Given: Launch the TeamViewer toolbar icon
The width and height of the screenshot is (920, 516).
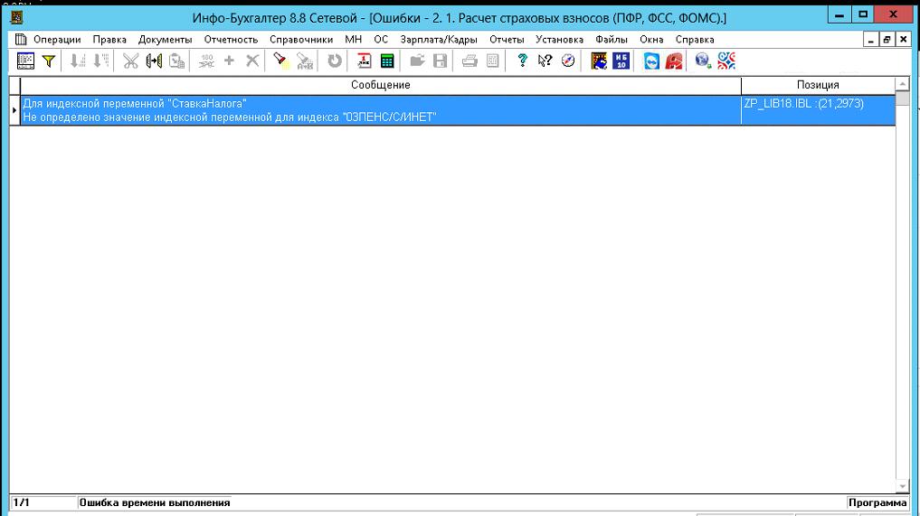Looking at the screenshot, I should click(x=651, y=61).
